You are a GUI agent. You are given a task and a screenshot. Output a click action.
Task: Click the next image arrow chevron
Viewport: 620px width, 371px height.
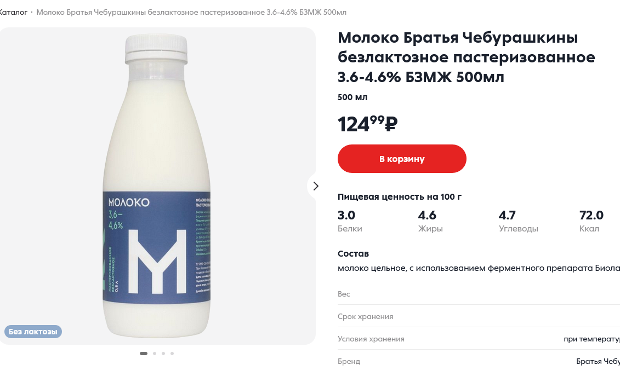coord(315,186)
